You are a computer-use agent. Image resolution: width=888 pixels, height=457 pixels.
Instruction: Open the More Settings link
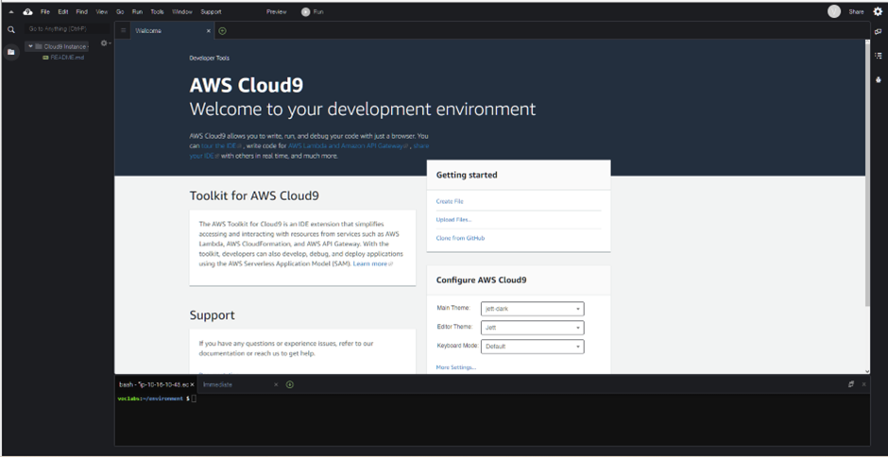click(456, 367)
